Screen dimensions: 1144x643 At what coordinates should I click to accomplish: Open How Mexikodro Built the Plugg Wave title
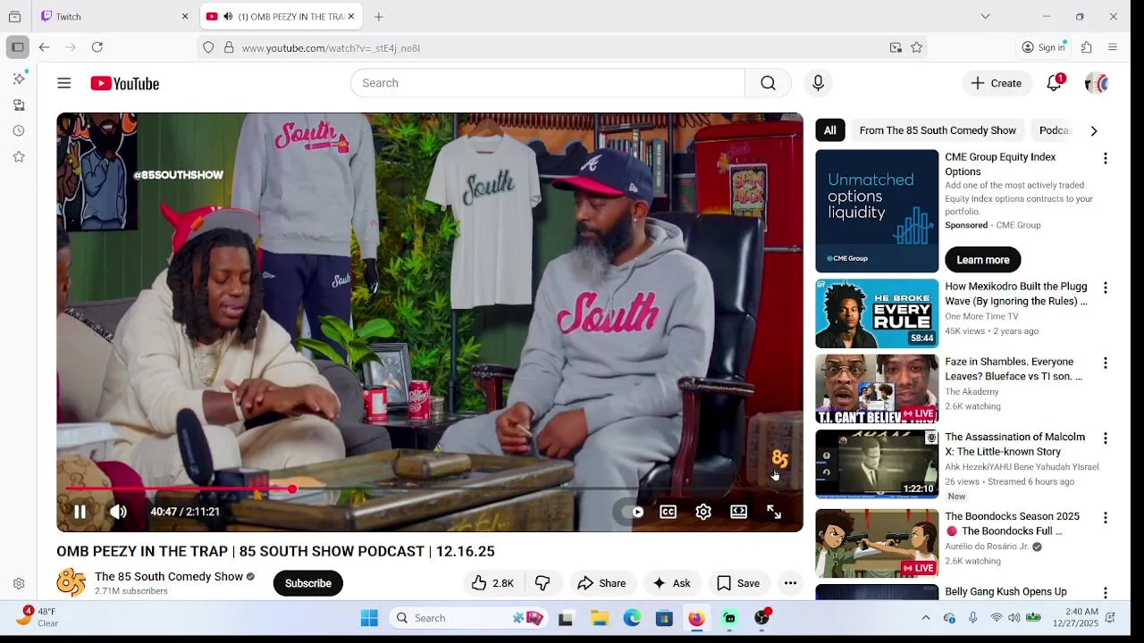coord(1016,294)
